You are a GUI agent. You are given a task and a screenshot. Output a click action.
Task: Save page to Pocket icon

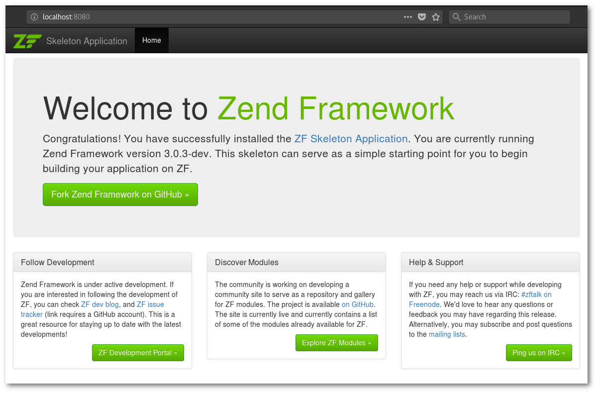click(x=422, y=17)
